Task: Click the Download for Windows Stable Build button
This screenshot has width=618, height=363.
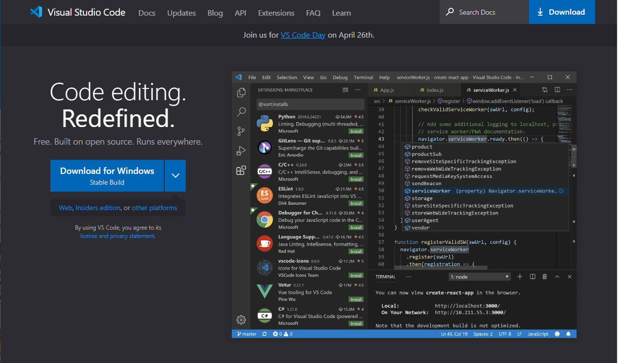Action: [107, 175]
